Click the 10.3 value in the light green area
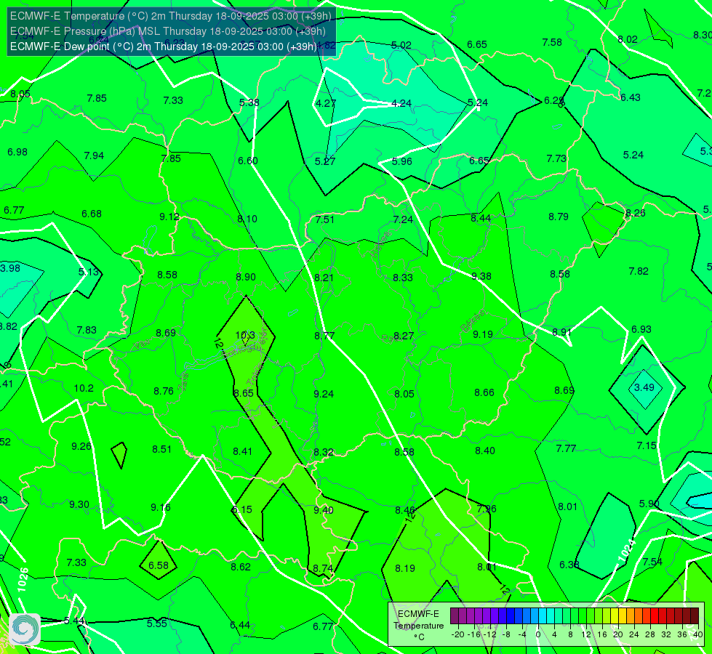Image resolution: width=712 pixels, height=654 pixels. tap(245, 336)
